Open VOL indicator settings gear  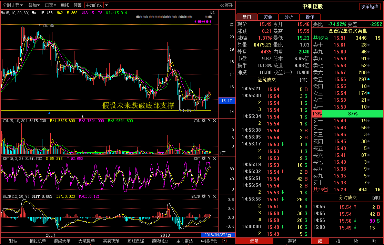pos(203,121)
